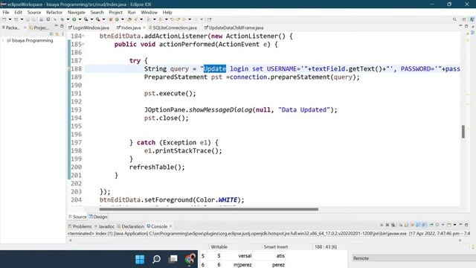This screenshot has width=476, height=268.
Task: Toggle Scroll Lock in the Console toolbar
Action: point(407,225)
